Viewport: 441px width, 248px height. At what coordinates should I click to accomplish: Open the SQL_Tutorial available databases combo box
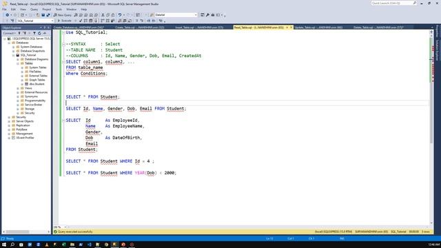[x=35, y=21]
